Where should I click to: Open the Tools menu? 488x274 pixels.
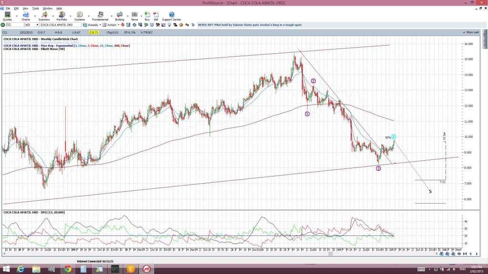(x=35, y=9)
